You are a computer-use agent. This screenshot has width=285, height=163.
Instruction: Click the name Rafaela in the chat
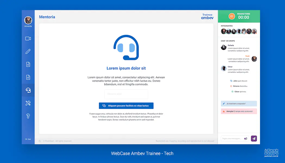231,45
